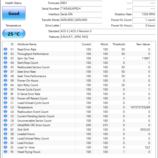This screenshot has height=158, width=158.
Task: Click the status icon for UltraDMA CRC Error Count
Action: (x=5, y=125)
